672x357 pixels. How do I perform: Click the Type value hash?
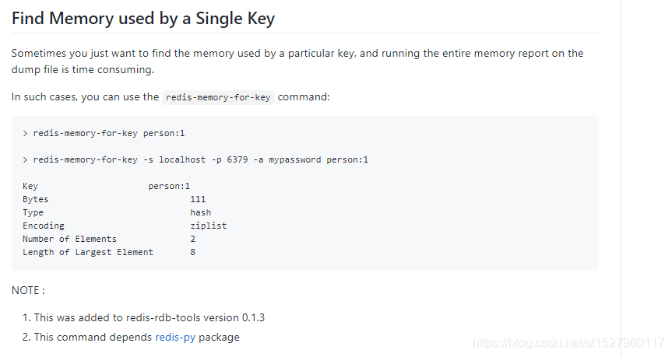200,212
